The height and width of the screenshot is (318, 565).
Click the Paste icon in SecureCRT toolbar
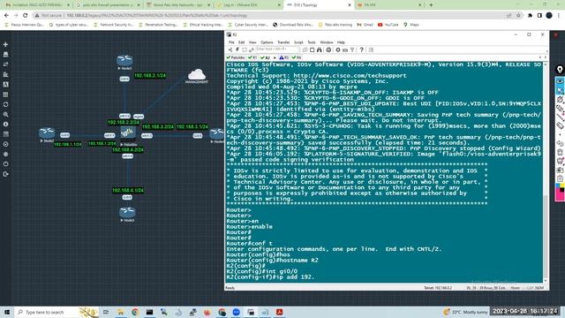tap(312, 49)
